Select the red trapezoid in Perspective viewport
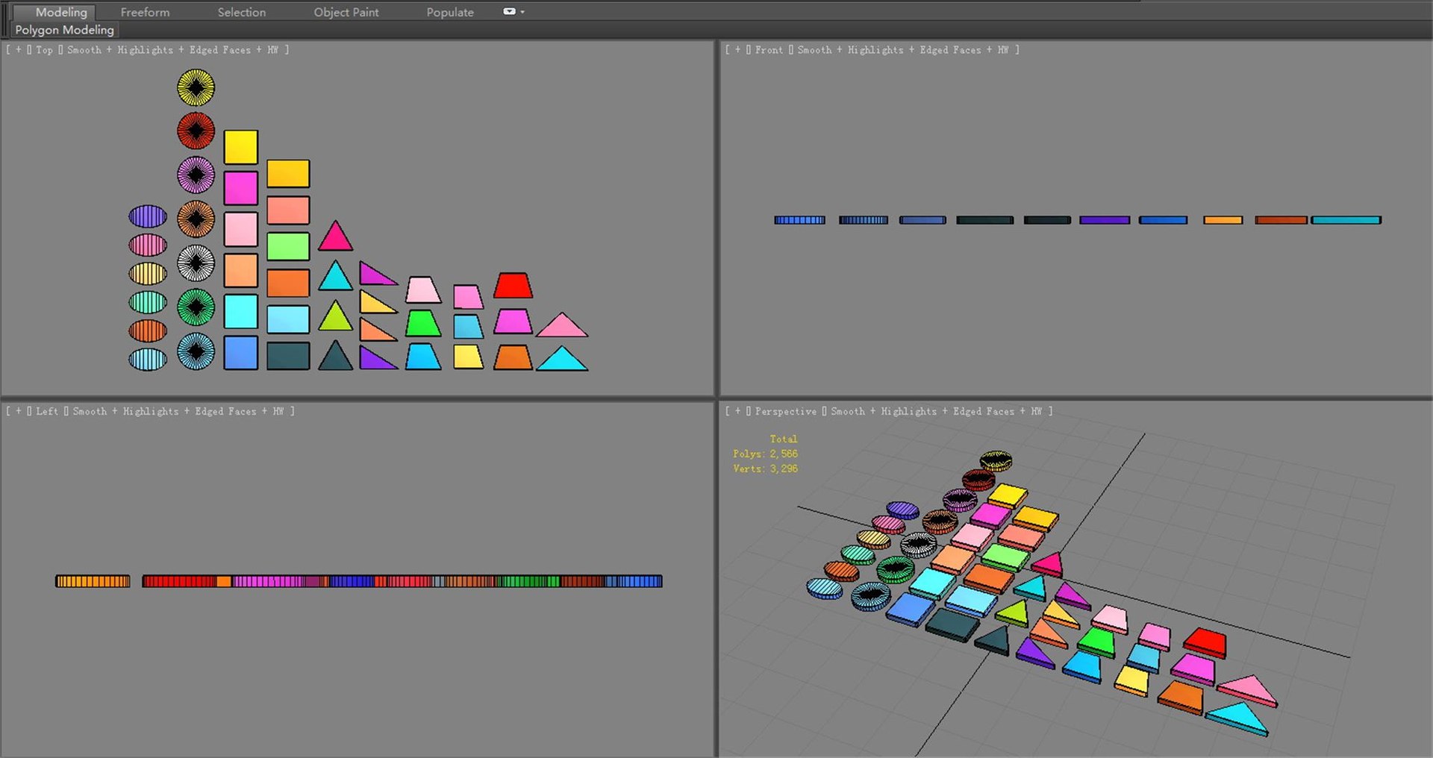Viewport: 1433px width, 758px height. coord(1205,642)
